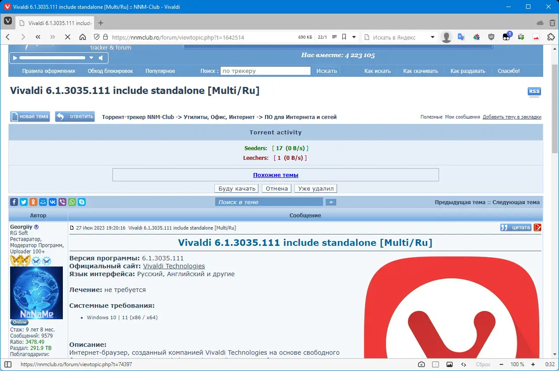Image resolution: width=559 pixels, height=371 pixels.
Task: Open the closed tabs trash icon
Action: pos(552,23)
